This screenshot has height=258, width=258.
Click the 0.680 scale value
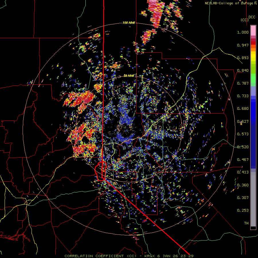pos(243,109)
